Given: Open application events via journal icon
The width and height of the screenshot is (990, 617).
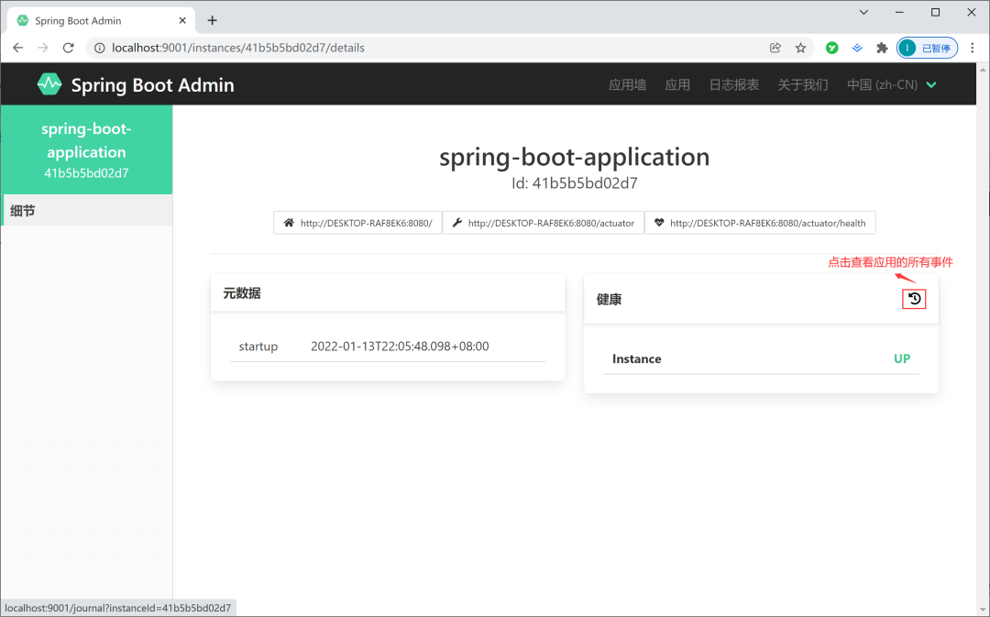Looking at the screenshot, I should [x=913, y=298].
